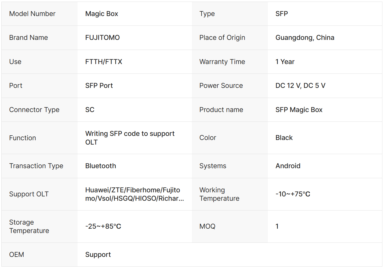The width and height of the screenshot is (384, 268).
Task: Click the truncated Support OLT brands list
Action: 134,194
